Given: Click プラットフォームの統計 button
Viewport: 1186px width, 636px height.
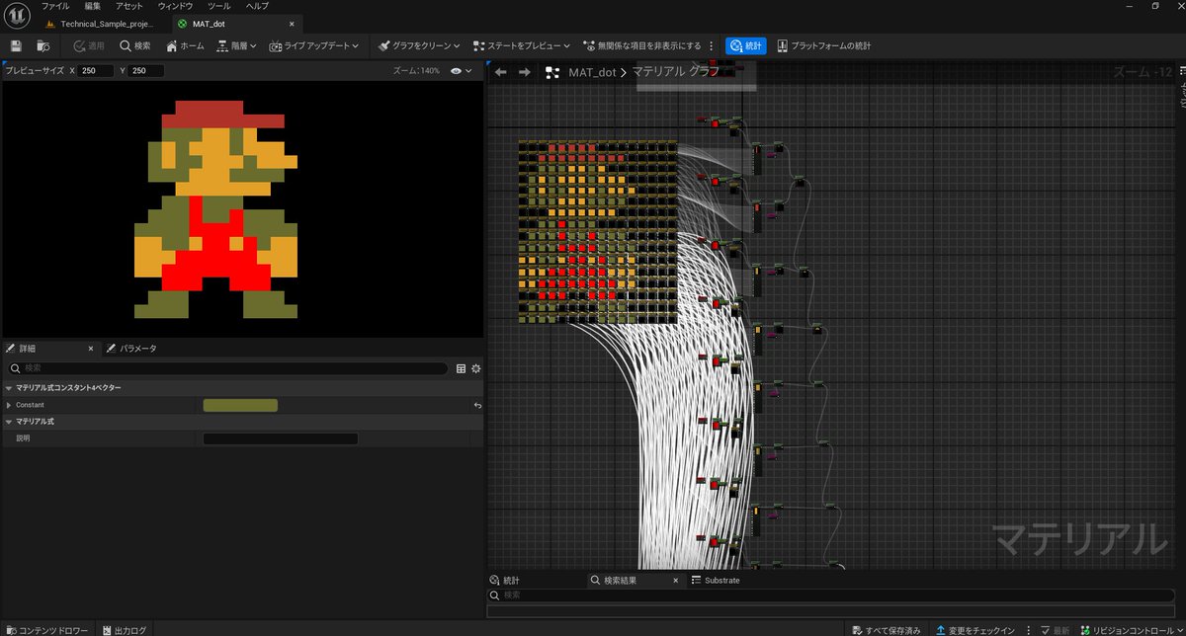Looking at the screenshot, I should click(823, 45).
